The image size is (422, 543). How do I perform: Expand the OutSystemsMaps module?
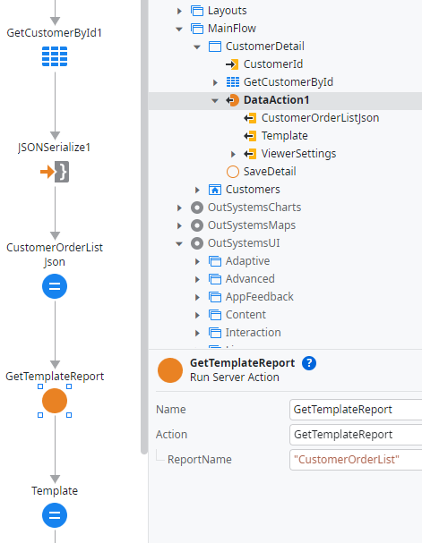coord(179,225)
